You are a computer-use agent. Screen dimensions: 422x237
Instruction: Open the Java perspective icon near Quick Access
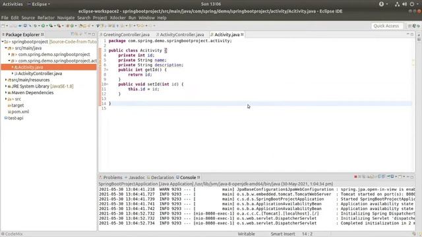point(414,26)
